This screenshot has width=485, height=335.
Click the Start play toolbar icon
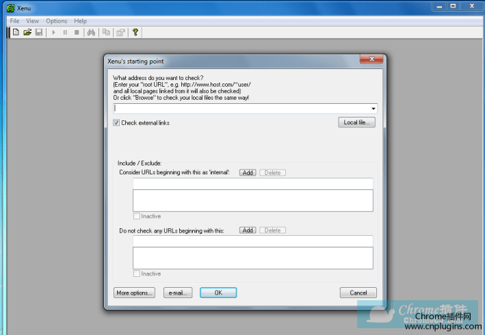point(53,32)
